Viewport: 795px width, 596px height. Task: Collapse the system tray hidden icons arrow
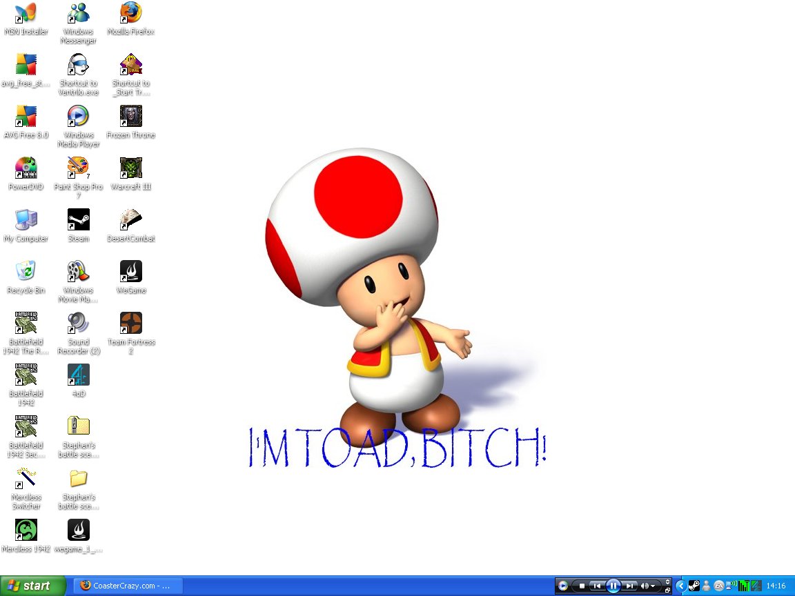[681, 586]
